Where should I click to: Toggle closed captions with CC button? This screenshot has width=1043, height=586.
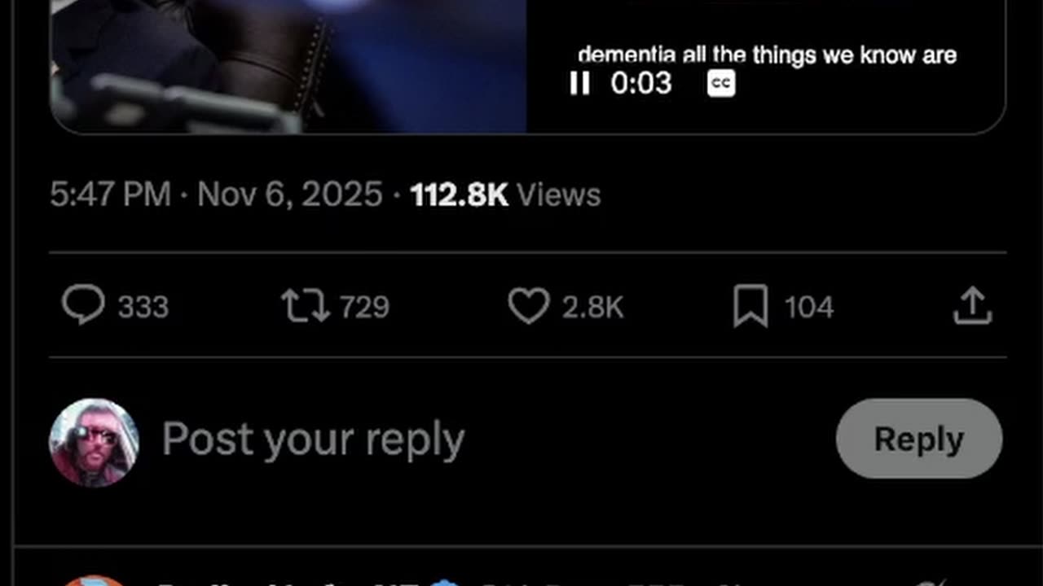point(721,83)
